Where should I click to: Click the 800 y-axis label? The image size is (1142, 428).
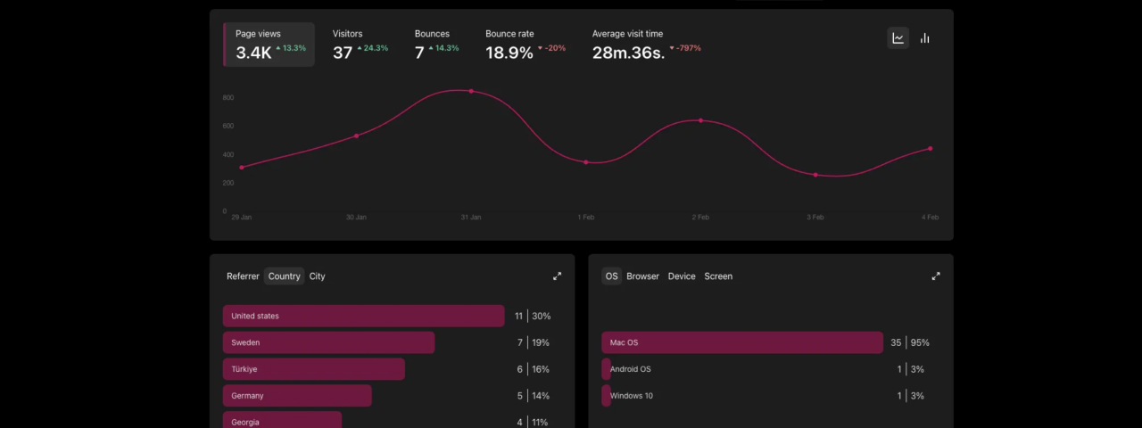pyautogui.click(x=228, y=97)
